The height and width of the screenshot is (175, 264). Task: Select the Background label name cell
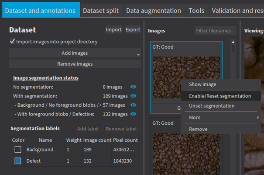[x=45, y=150]
